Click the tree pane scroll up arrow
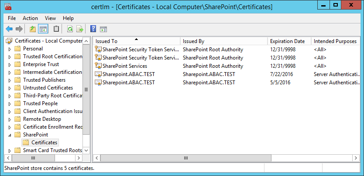This screenshot has height=176, width=364. click(x=86, y=41)
